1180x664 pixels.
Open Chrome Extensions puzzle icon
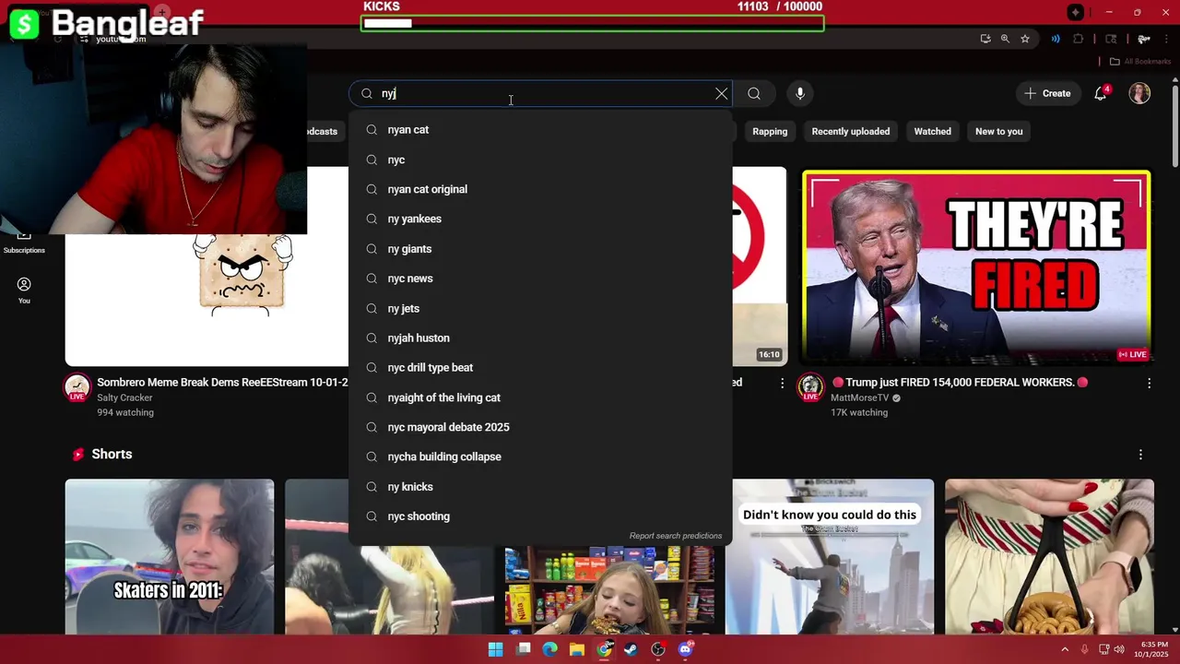[x=1078, y=39]
